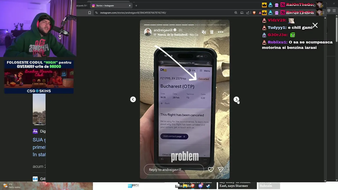The width and height of the screenshot is (338, 190).
Task: Select the G3OrJ3e chat username
Action: [x=277, y=35]
